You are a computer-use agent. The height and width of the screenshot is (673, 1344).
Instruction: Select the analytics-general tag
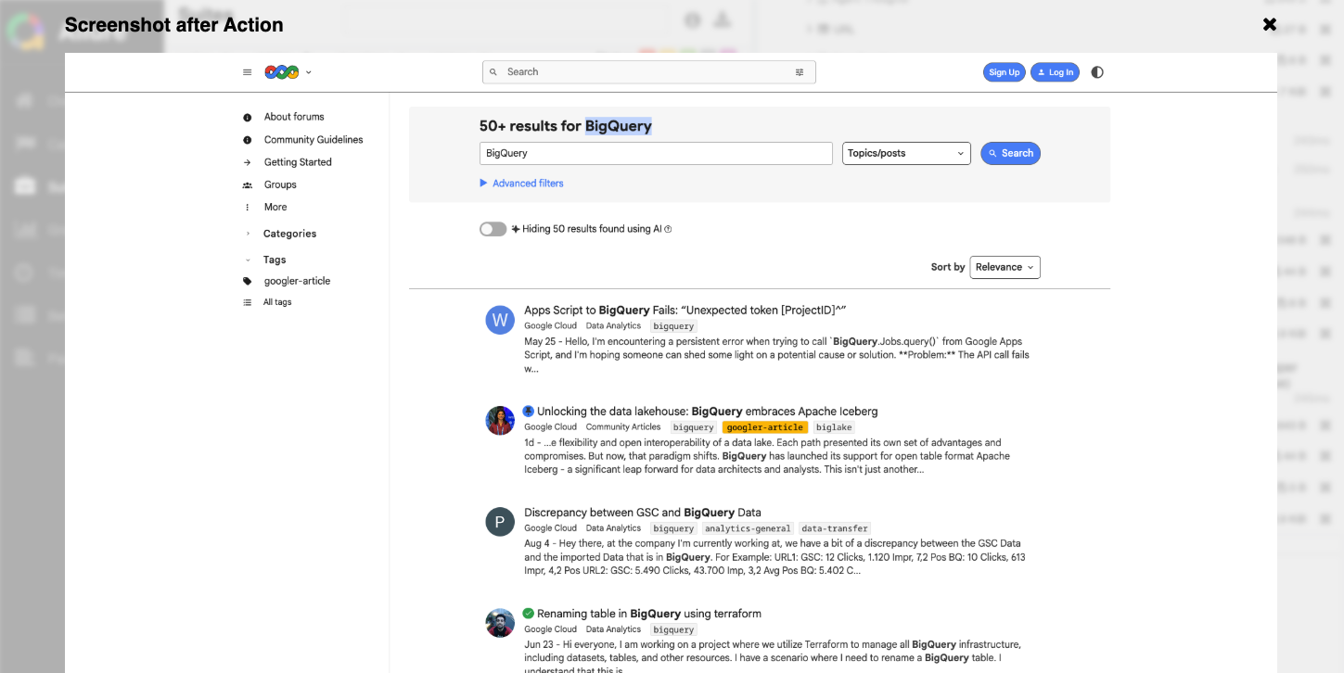tap(748, 528)
